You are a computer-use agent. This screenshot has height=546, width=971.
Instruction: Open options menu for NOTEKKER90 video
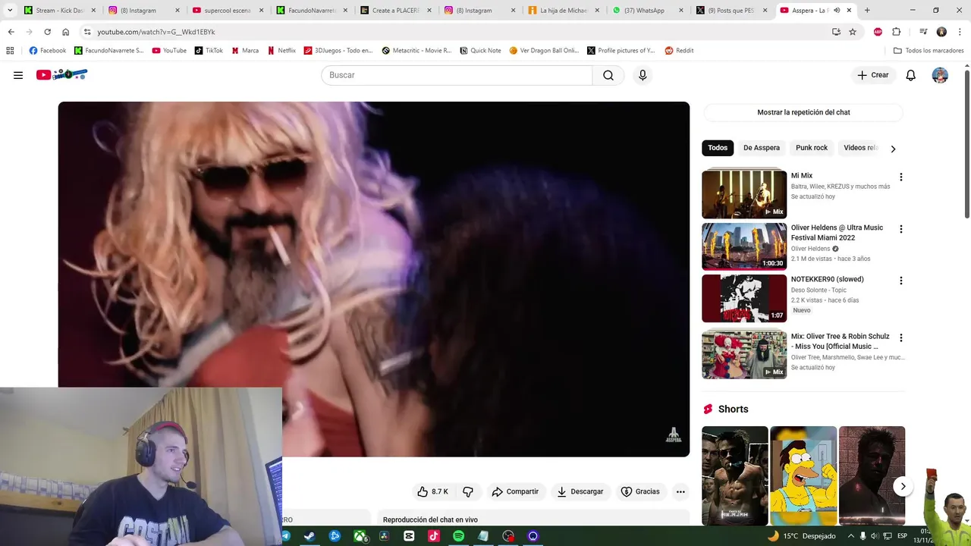pos(900,281)
